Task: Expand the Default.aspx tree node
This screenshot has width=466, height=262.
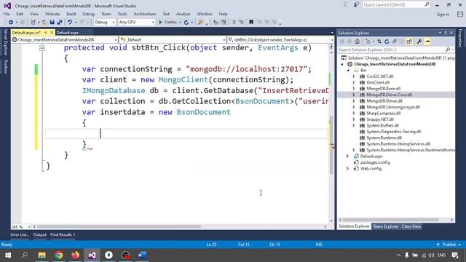Action: pyautogui.click(x=348, y=156)
